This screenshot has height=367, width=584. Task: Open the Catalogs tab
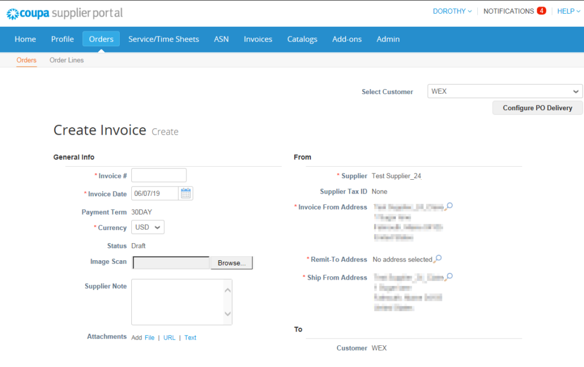(x=302, y=39)
